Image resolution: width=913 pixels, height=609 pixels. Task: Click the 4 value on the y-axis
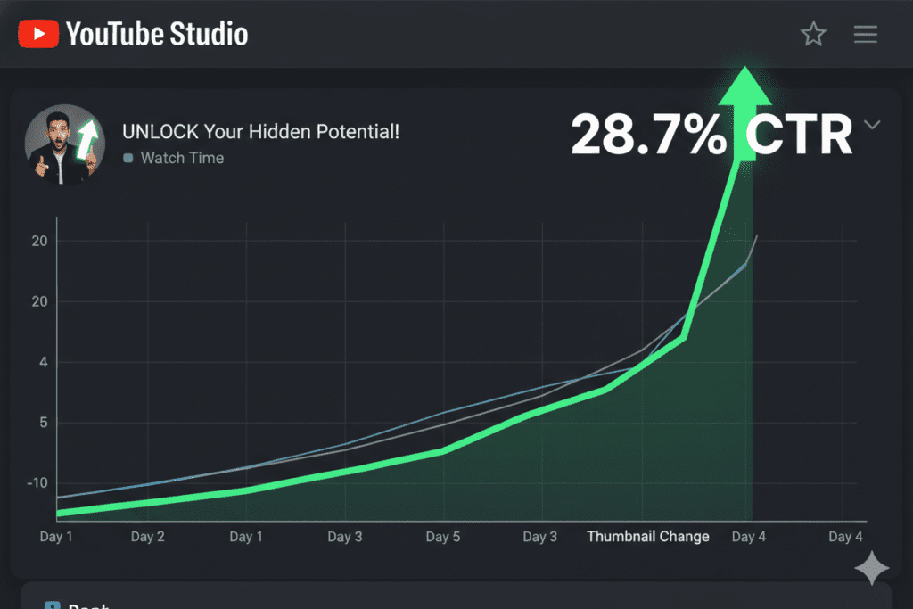[42, 362]
